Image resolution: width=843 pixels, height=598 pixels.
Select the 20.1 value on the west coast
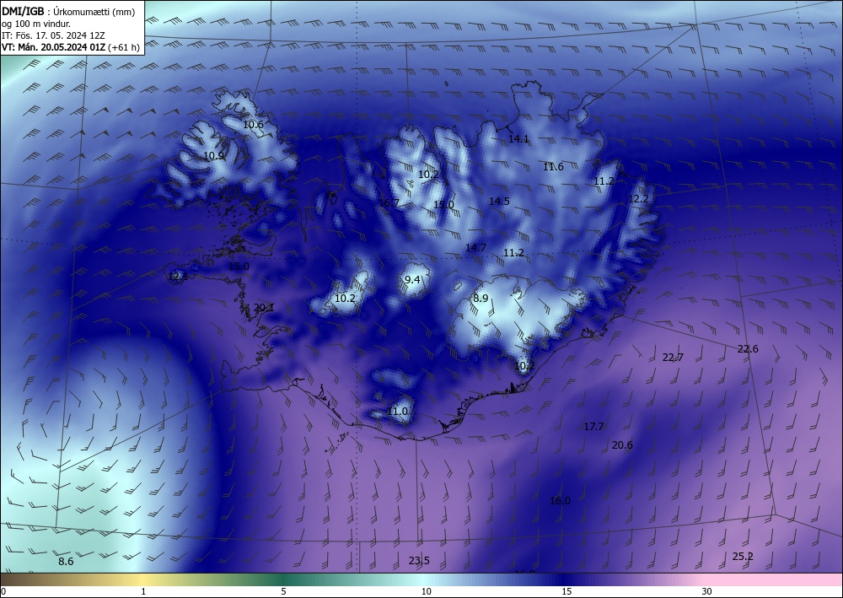pos(264,308)
